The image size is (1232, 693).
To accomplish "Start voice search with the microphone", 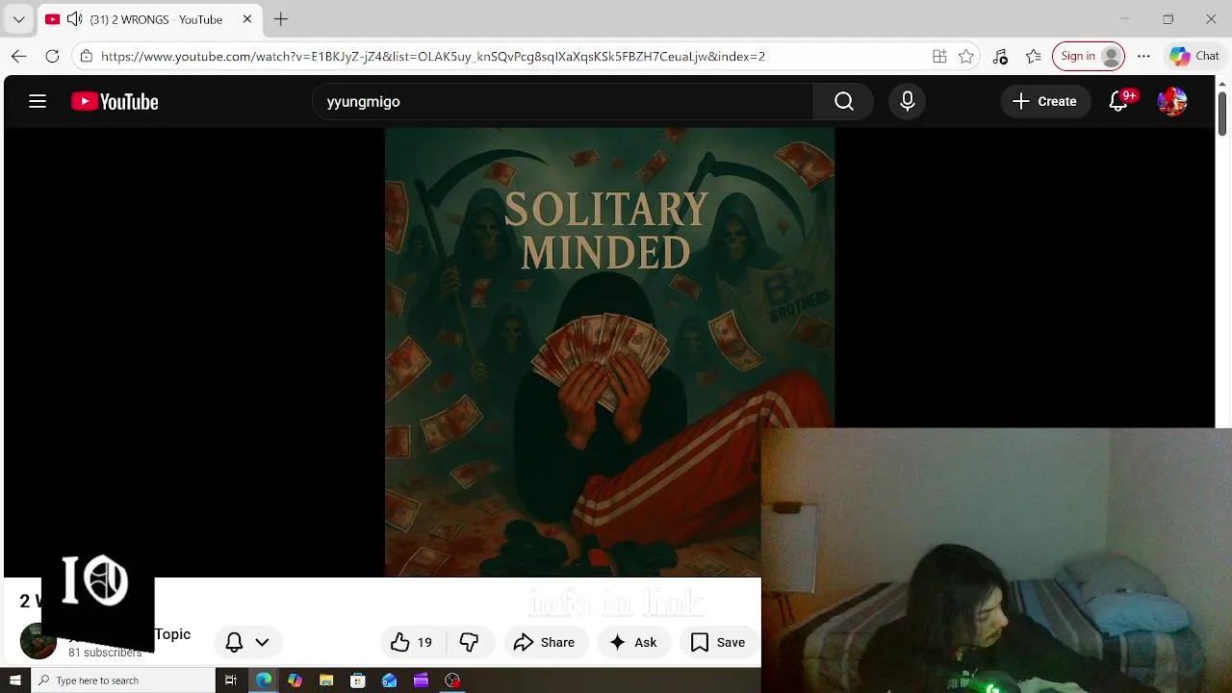I will pos(908,101).
